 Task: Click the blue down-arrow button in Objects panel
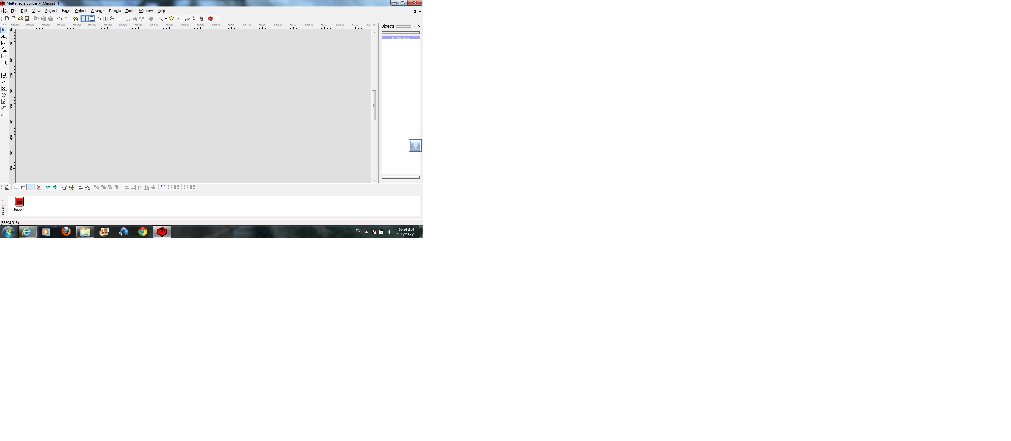click(x=415, y=146)
